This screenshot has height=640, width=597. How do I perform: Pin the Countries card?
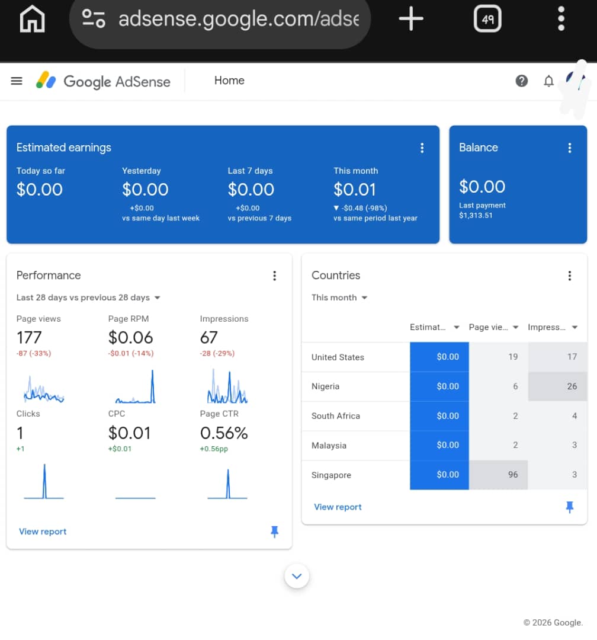click(x=569, y=507)
